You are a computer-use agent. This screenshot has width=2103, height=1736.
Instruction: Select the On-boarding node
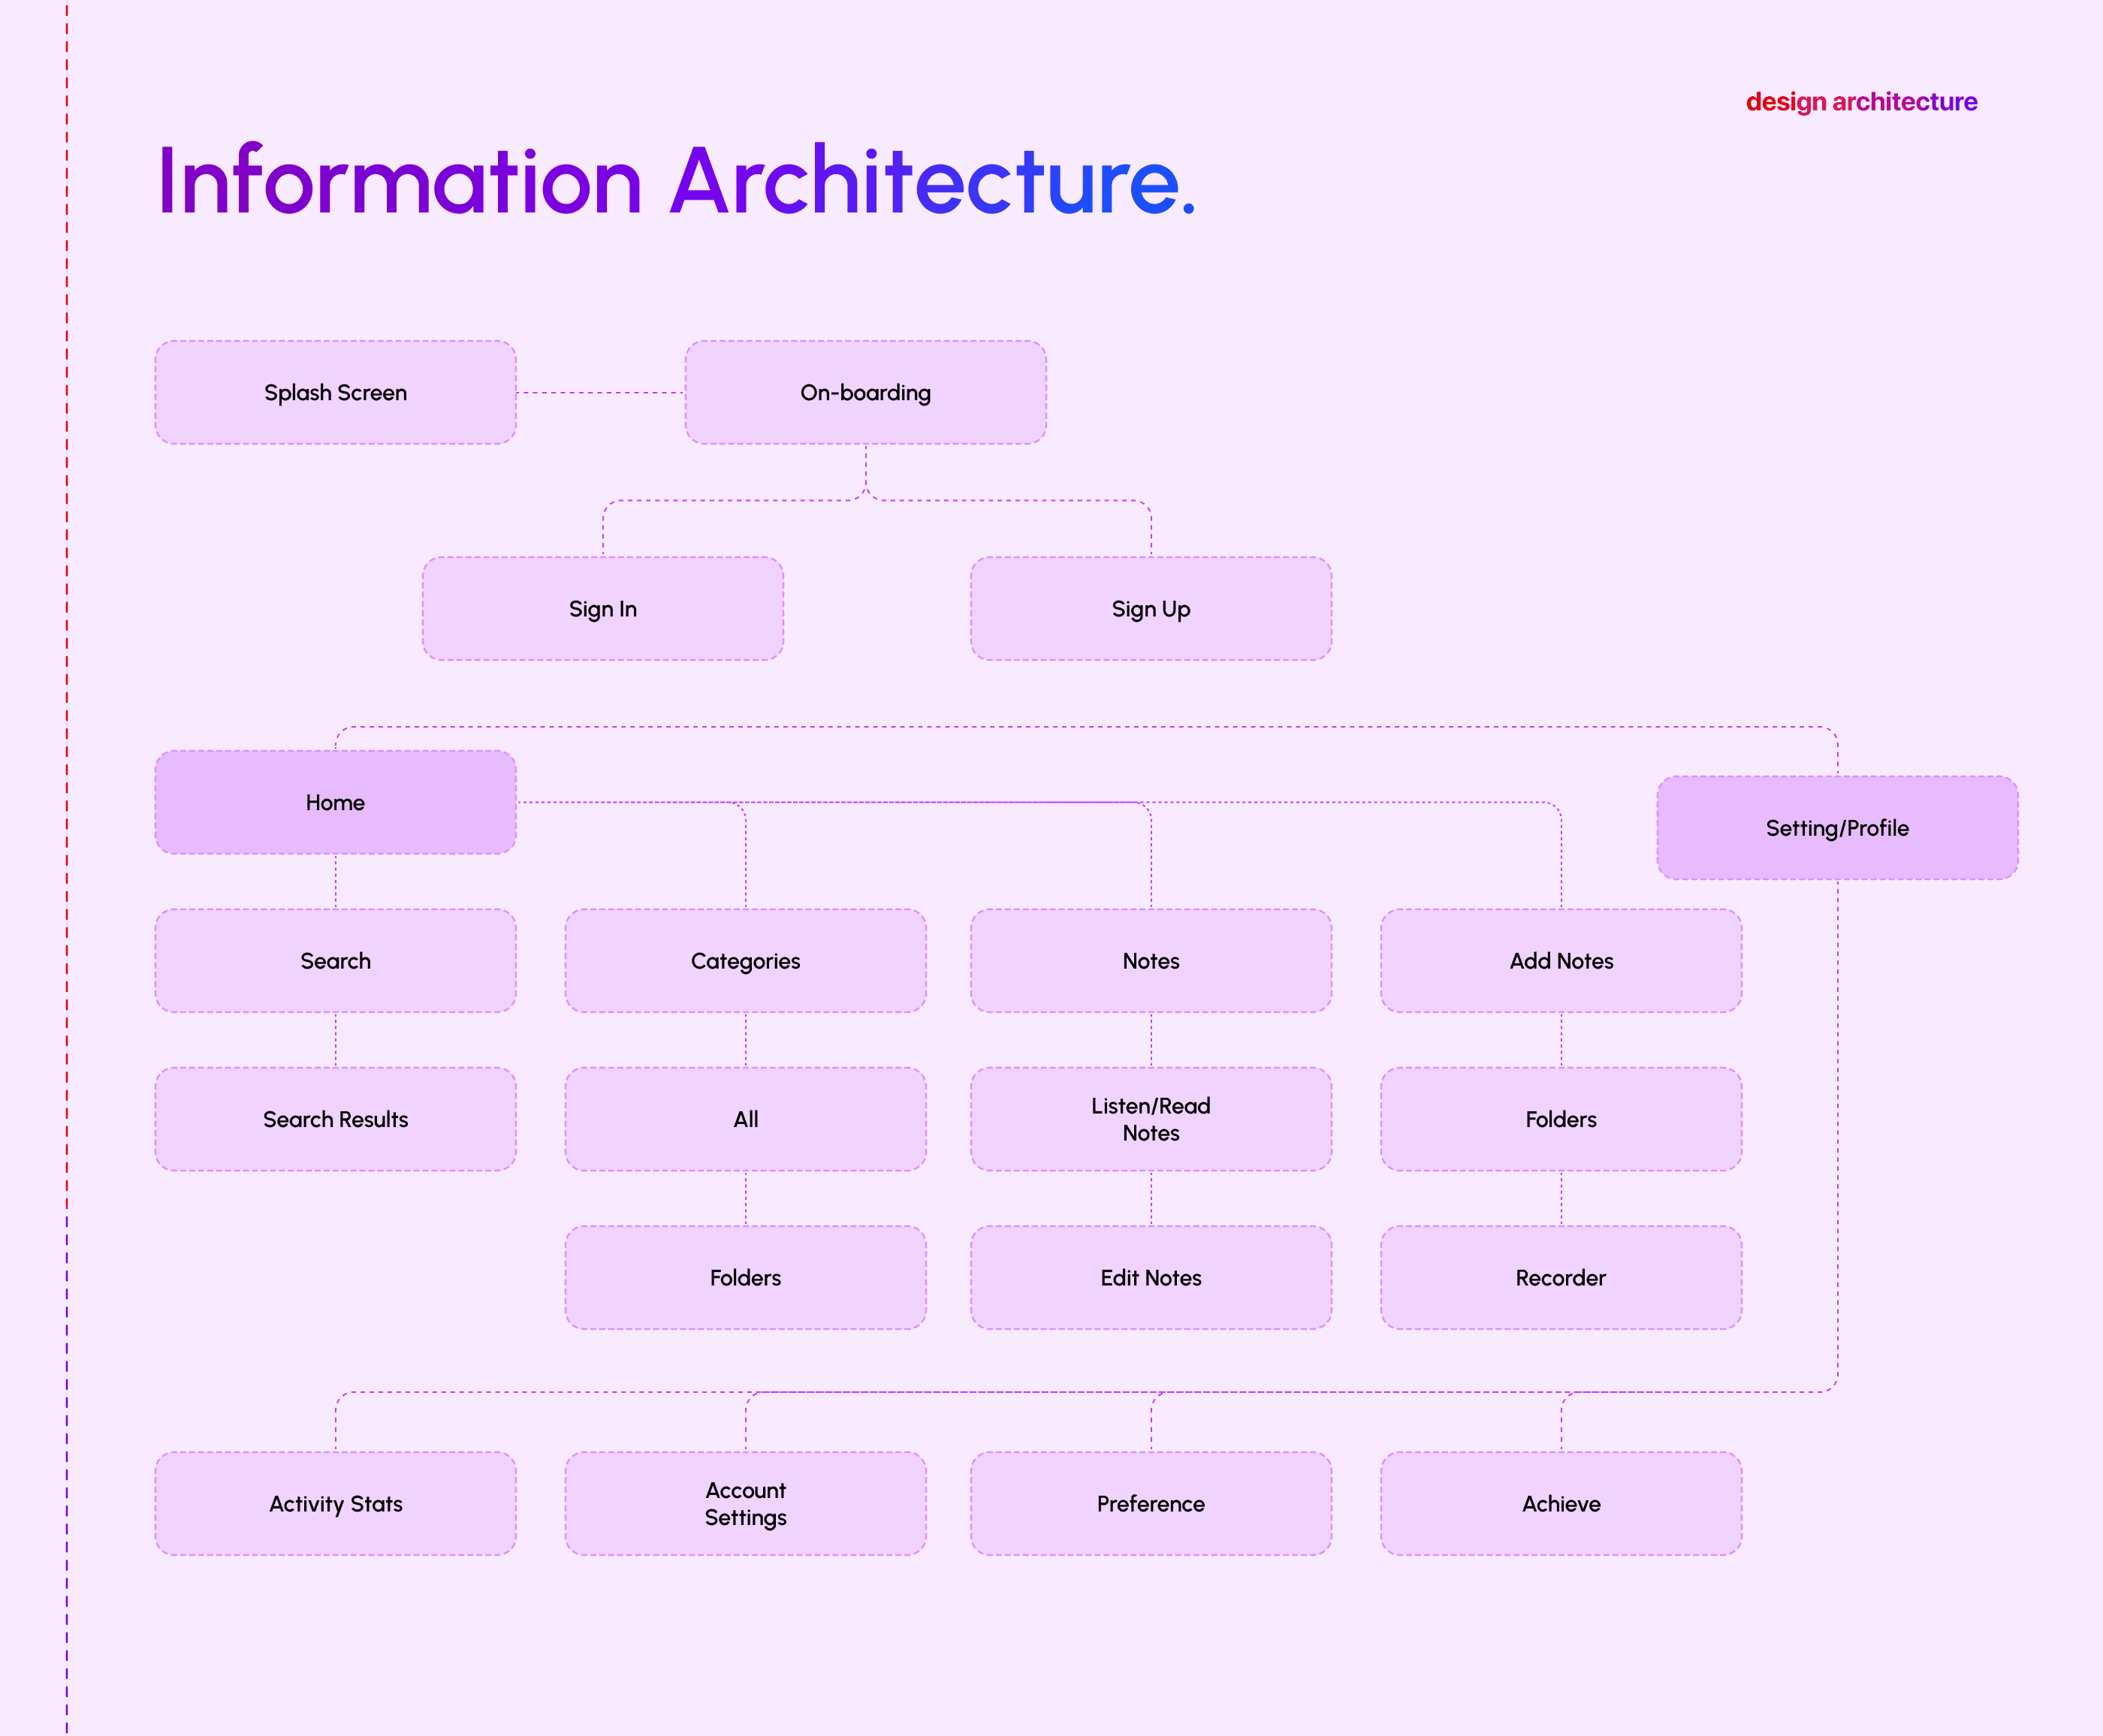[865, 392]
